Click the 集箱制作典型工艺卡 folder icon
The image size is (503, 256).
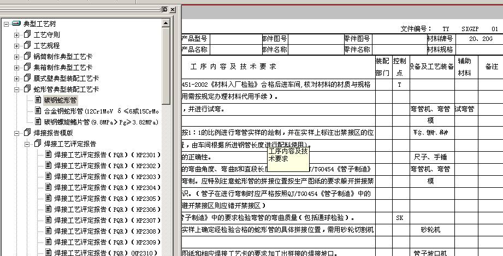click(27, 67)
